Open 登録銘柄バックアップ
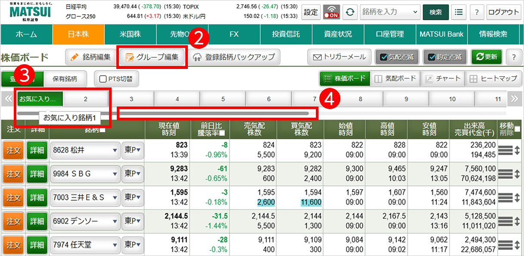This screenshot has width=524, height=256. click(234, 56)
